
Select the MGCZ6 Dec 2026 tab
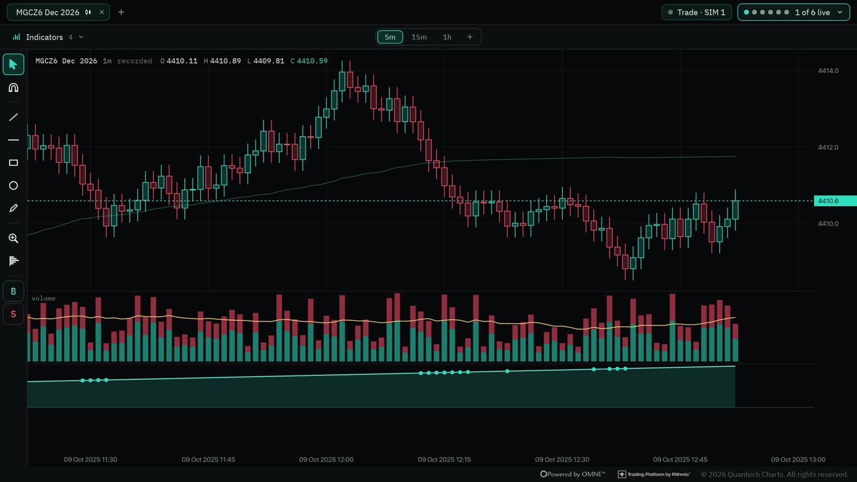click(x=58, y=12)
